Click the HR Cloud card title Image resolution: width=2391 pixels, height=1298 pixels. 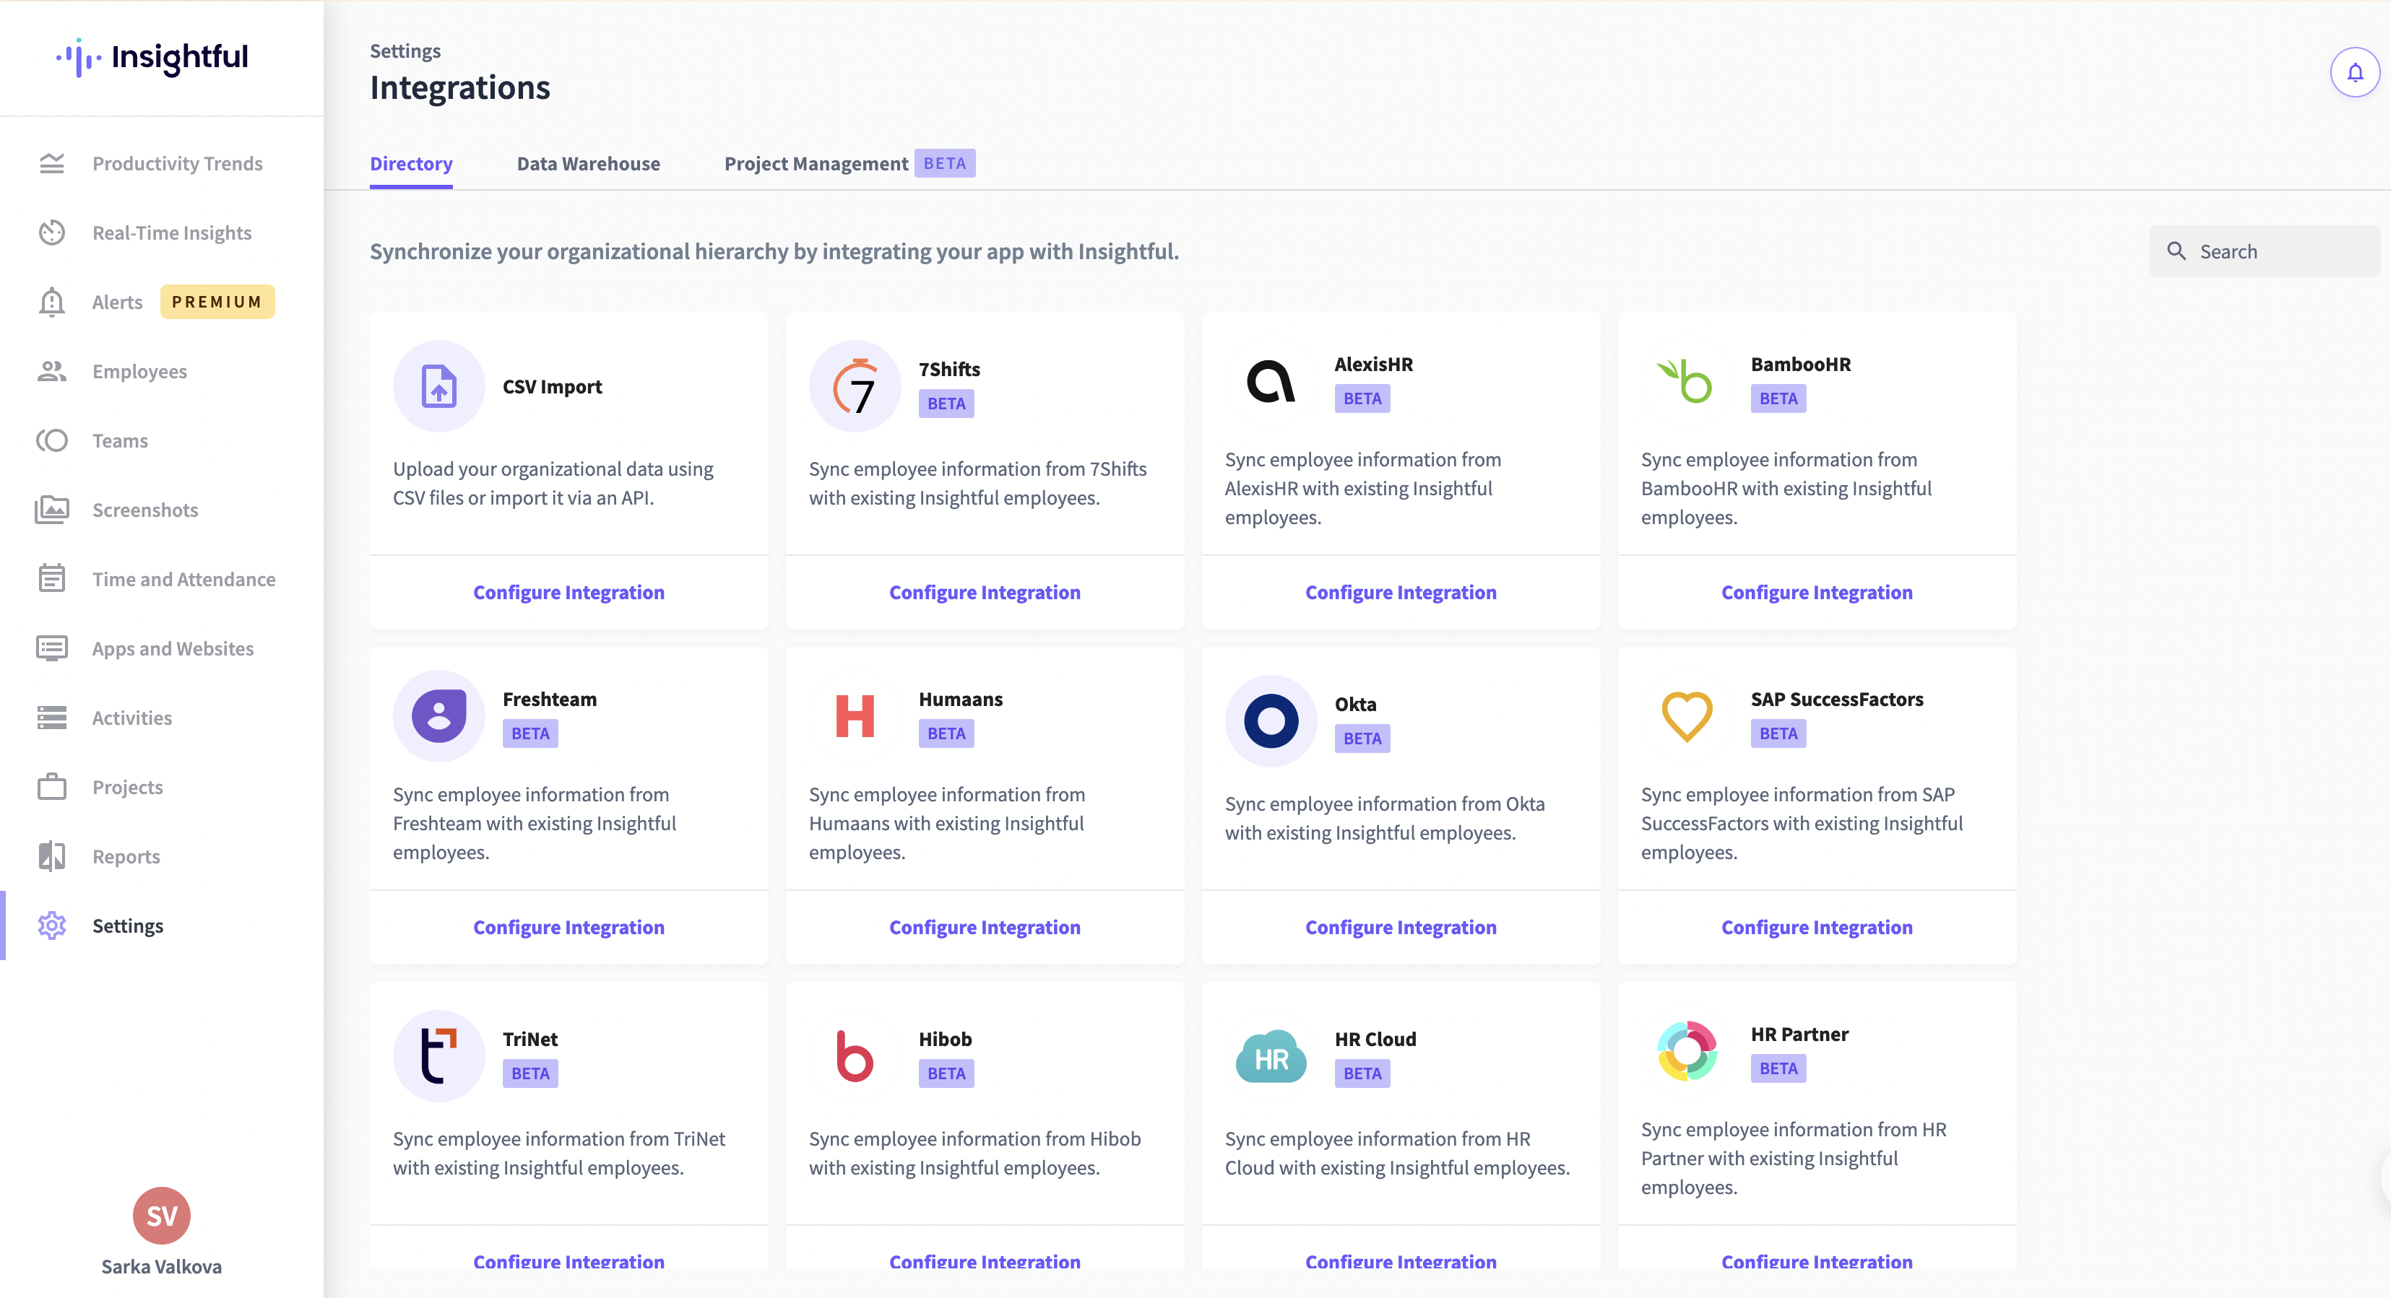[x=1375, y=1039]
